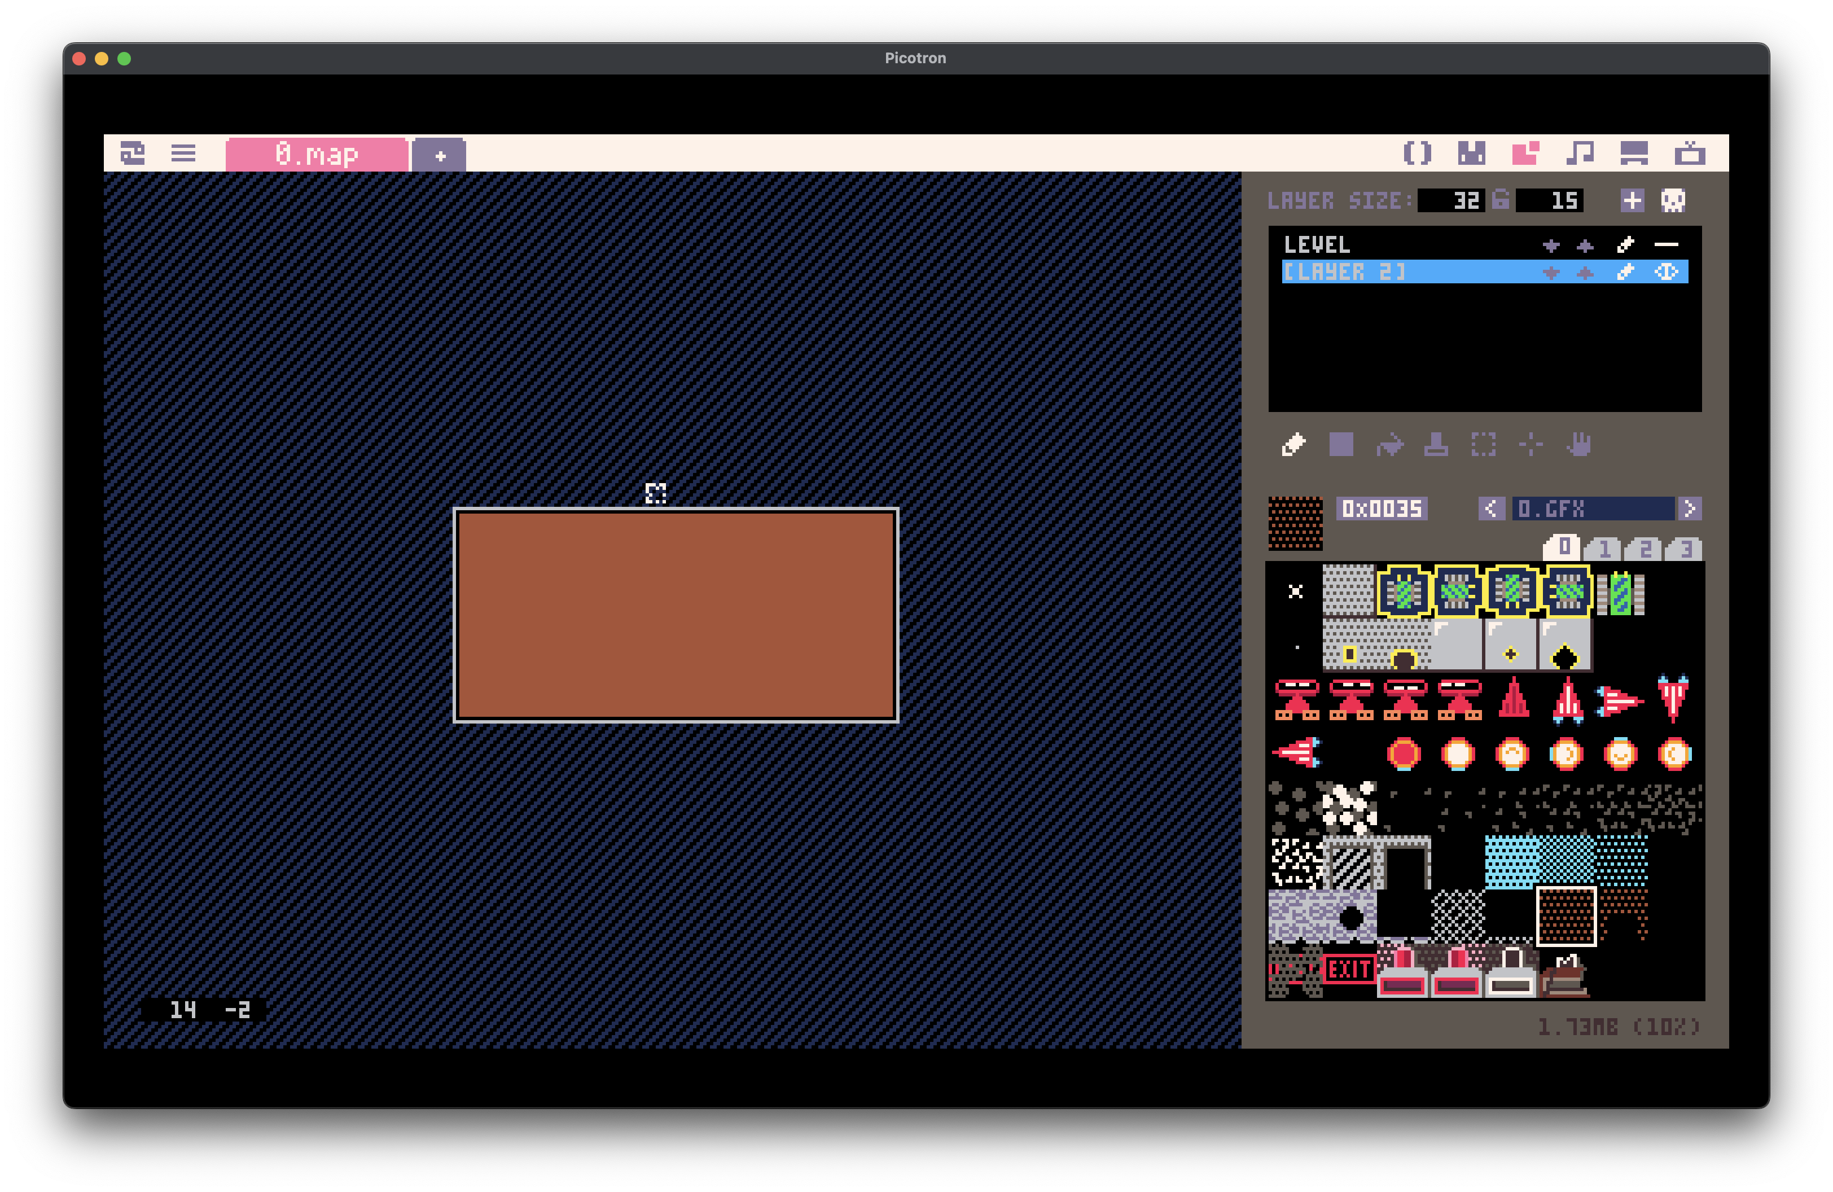The width and height of the screenshot is (1833, 1192).
Task: Click the brown rectangle on the map canvas
Action: [x=676, y=615]
